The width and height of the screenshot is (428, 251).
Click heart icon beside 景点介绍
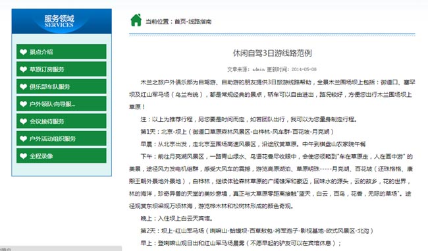point(24,52)
